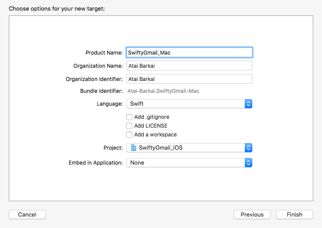The height and width of the screenshot is (228, 322).
Task: Check the Add LICENSE option
Action: coord(129,126)
